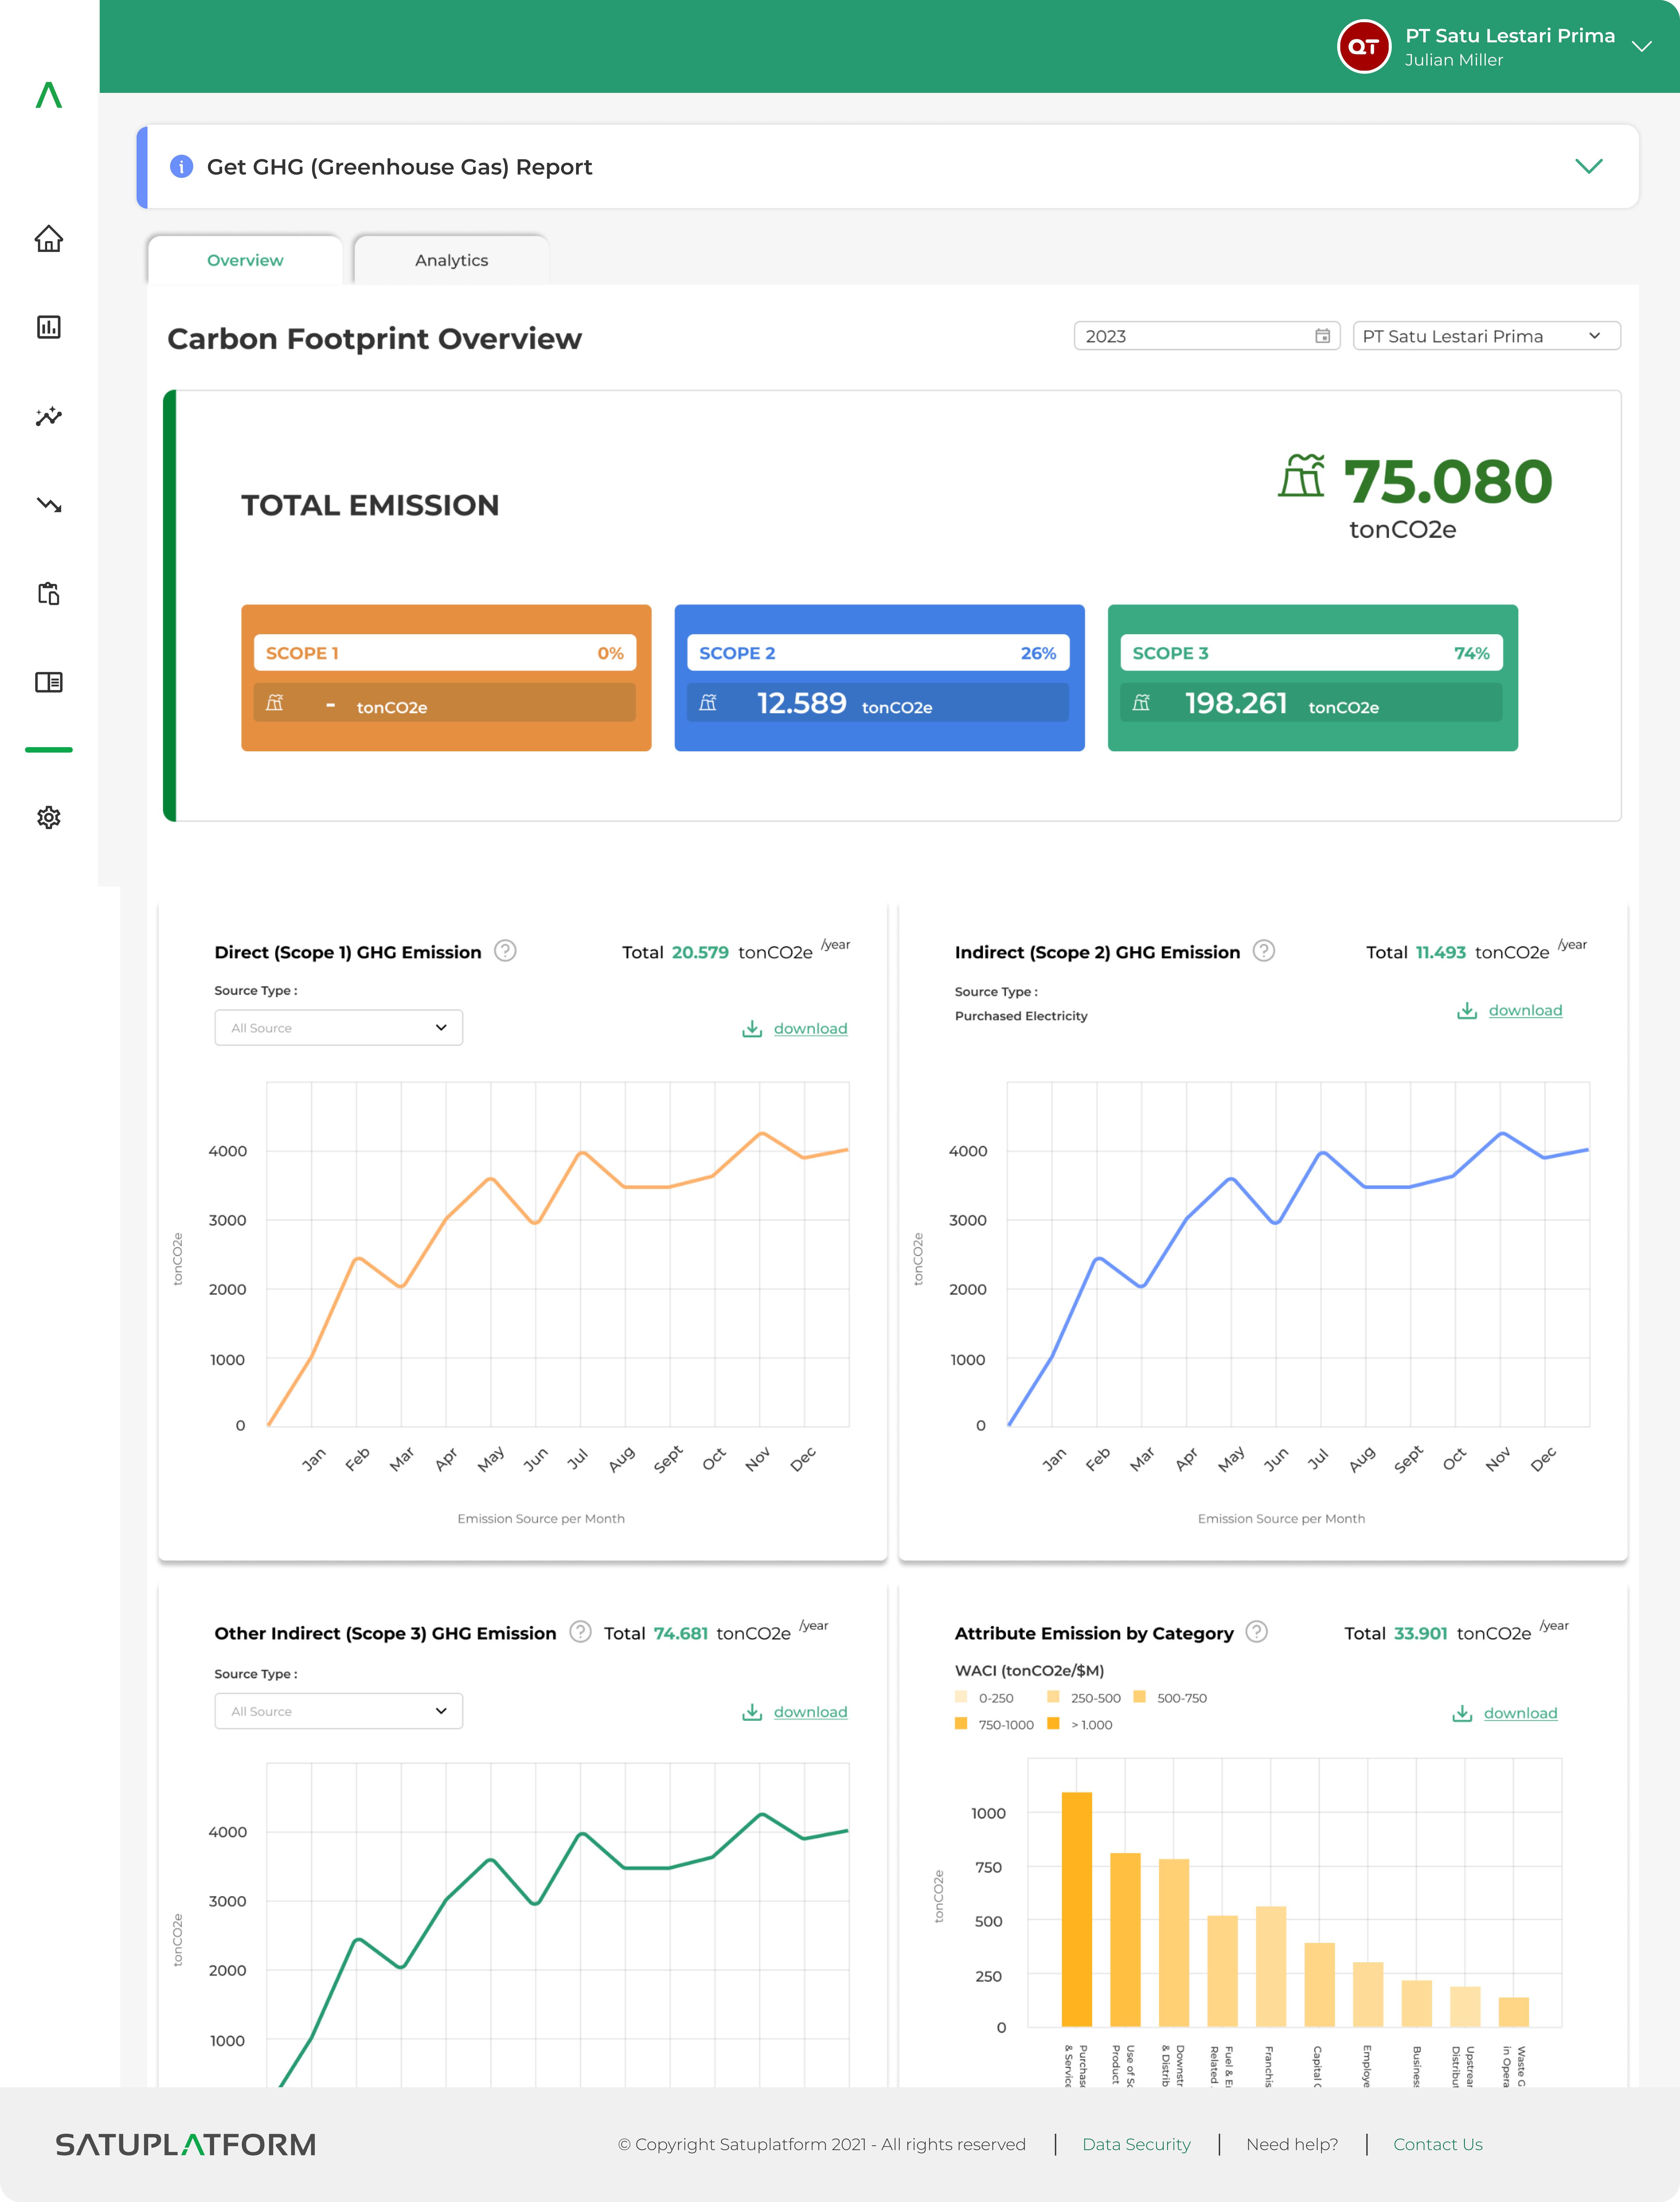Click the settings gear sidebar icon
1680x2202 pixels.
48,817
